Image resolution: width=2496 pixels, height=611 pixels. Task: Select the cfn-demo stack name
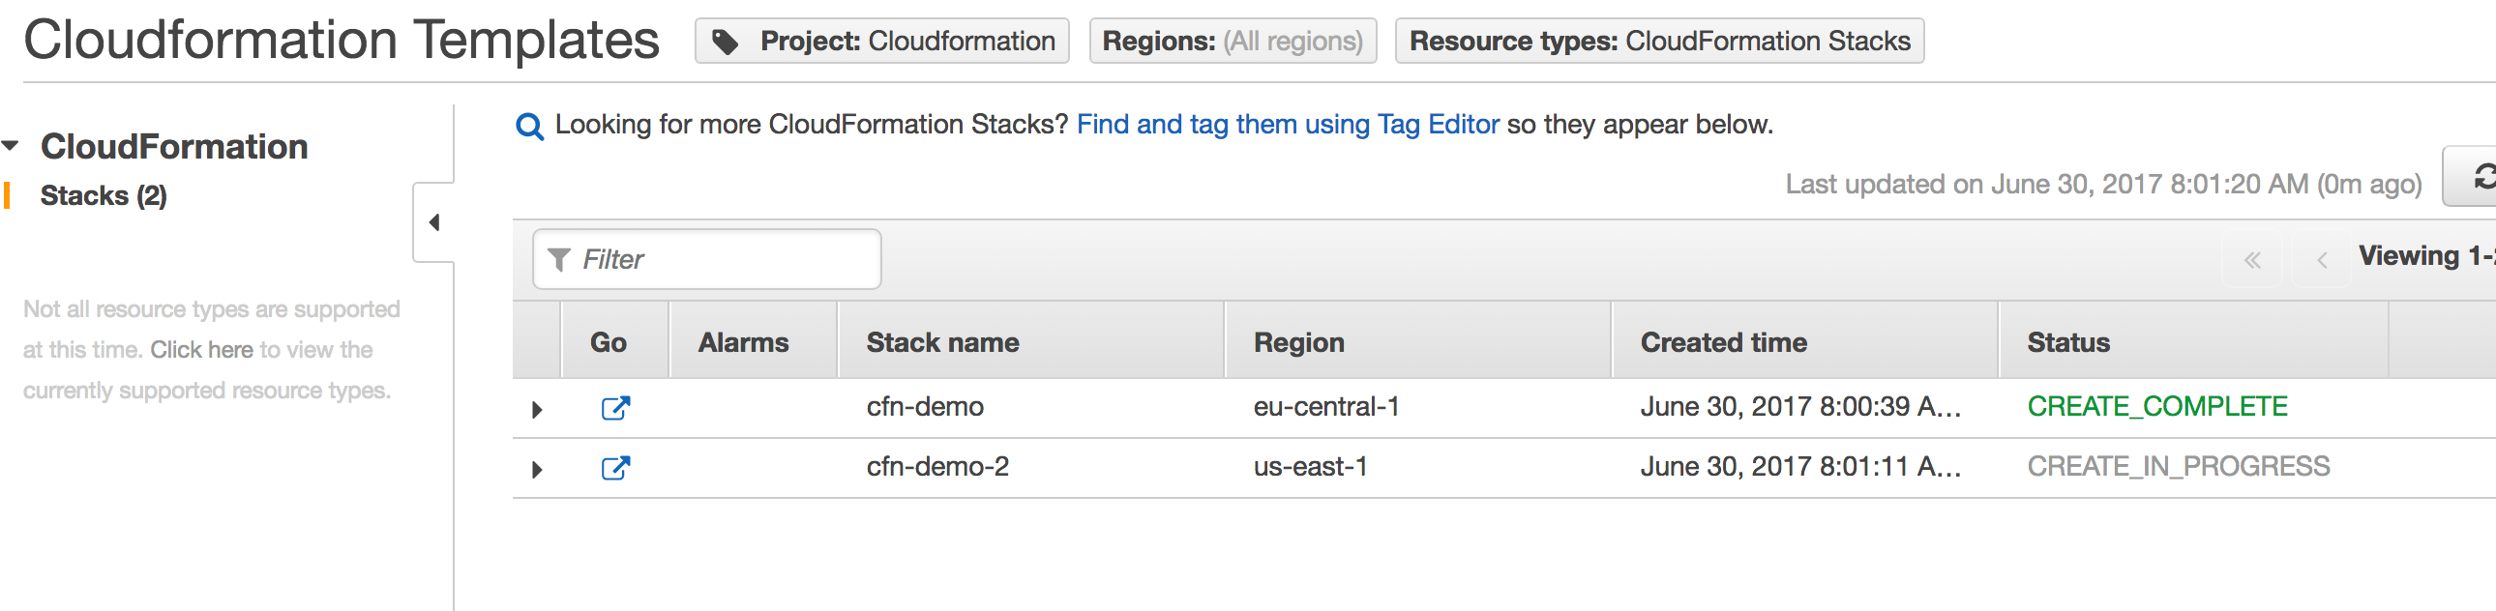click(924, 407)
